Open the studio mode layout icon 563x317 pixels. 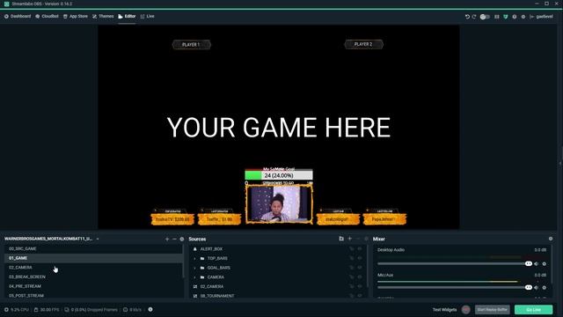(x=496, y=17)
